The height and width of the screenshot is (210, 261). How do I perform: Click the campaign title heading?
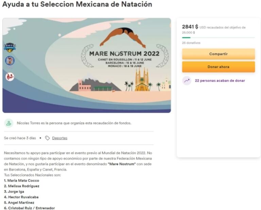coord(77,5)
